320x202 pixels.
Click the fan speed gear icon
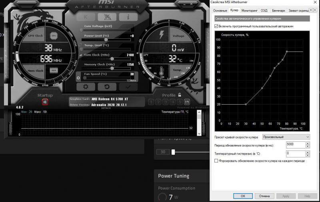click(78, 77)
